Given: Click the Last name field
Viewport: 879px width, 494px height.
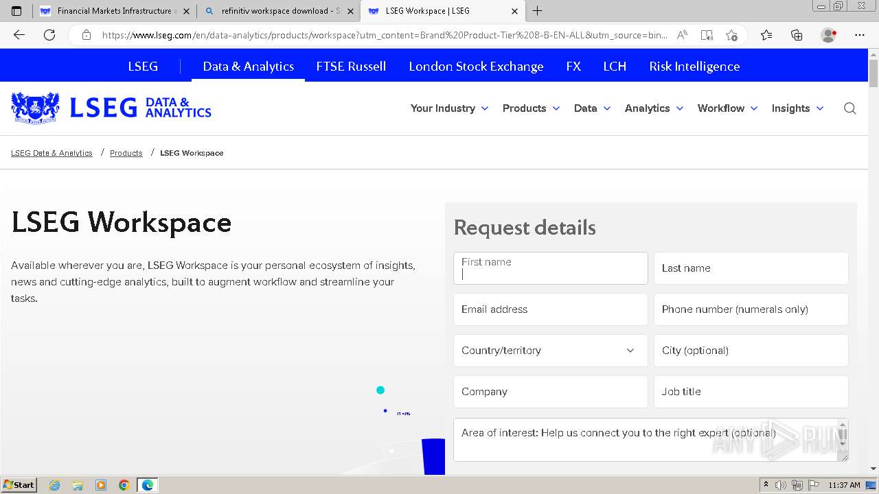Looking at the screenshot, I should pos(751,268).
